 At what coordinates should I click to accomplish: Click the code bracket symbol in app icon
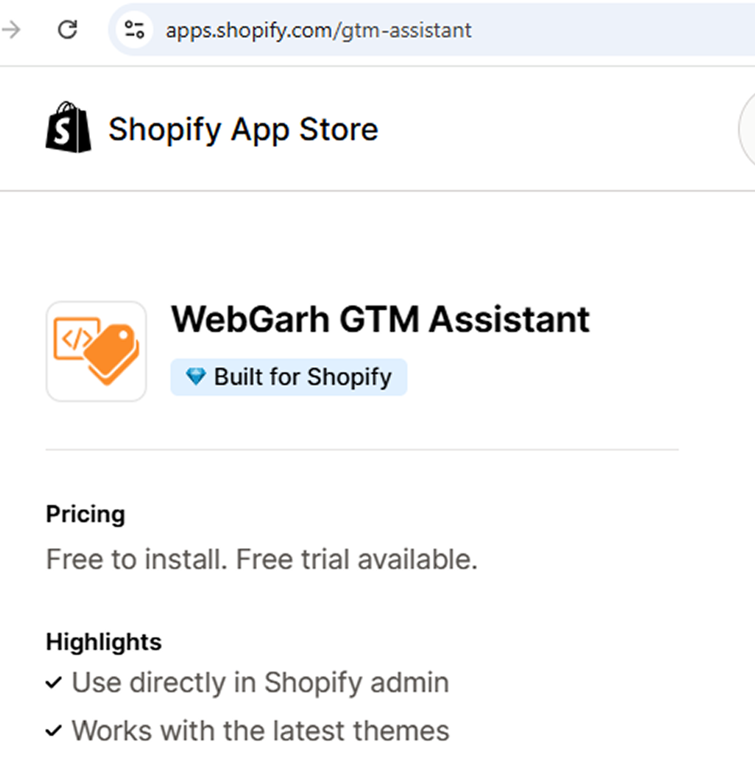(x=76, y=339)
